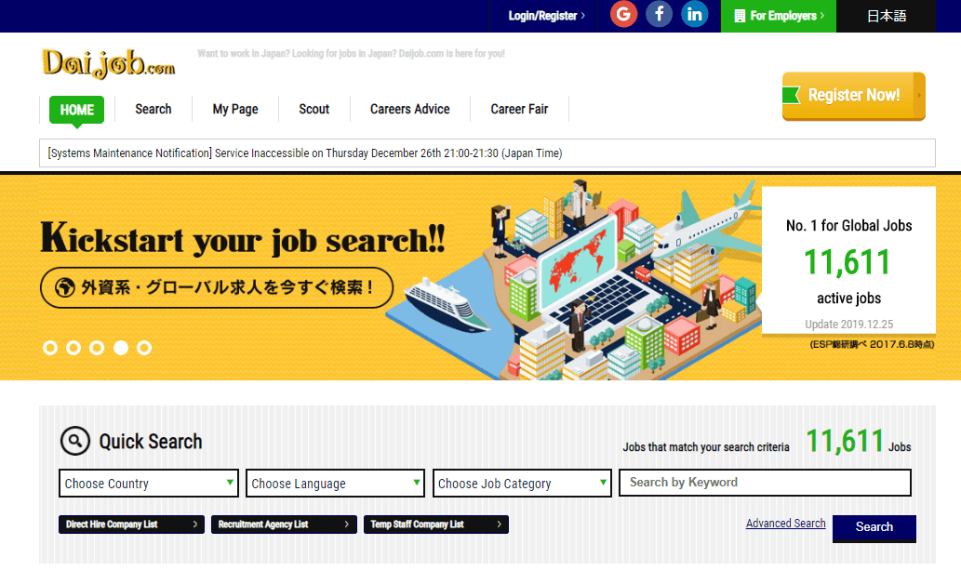961x571 pixels.
Task: Click the Quick Search magnifier icon
Action: click(74, 441)
